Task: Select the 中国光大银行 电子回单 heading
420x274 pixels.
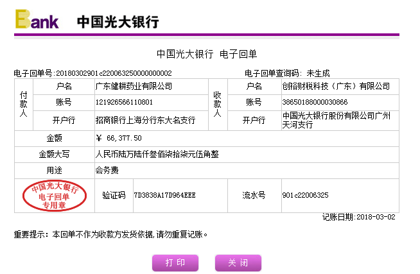Action: pyautogui.click(x=207, y=54)
